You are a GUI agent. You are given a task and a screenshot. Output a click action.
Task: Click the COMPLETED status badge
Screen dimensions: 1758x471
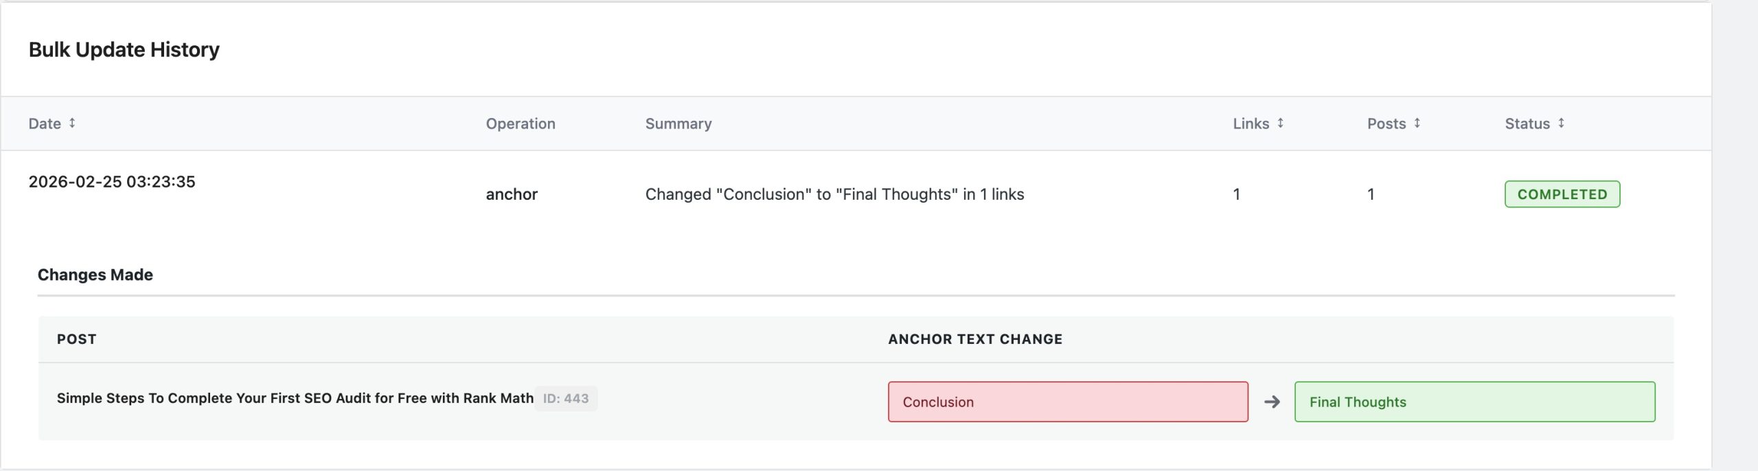1562,194
